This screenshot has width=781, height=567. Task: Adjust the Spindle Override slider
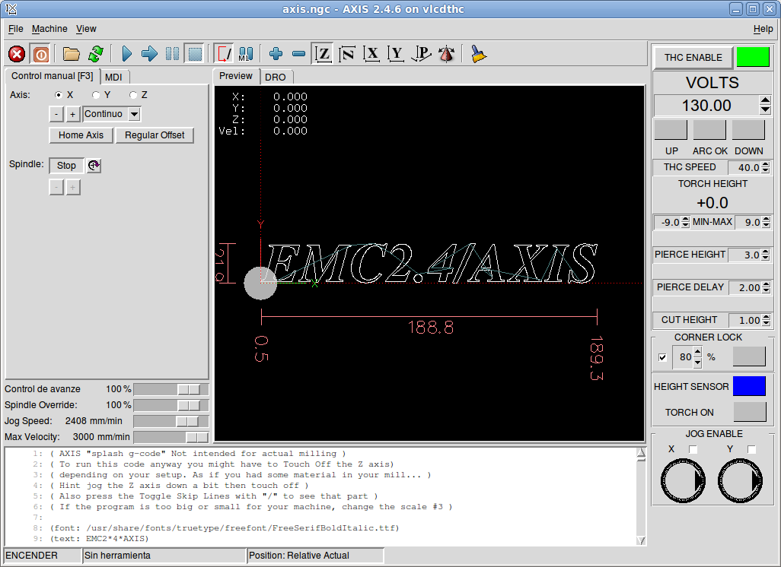pos(171,405)
